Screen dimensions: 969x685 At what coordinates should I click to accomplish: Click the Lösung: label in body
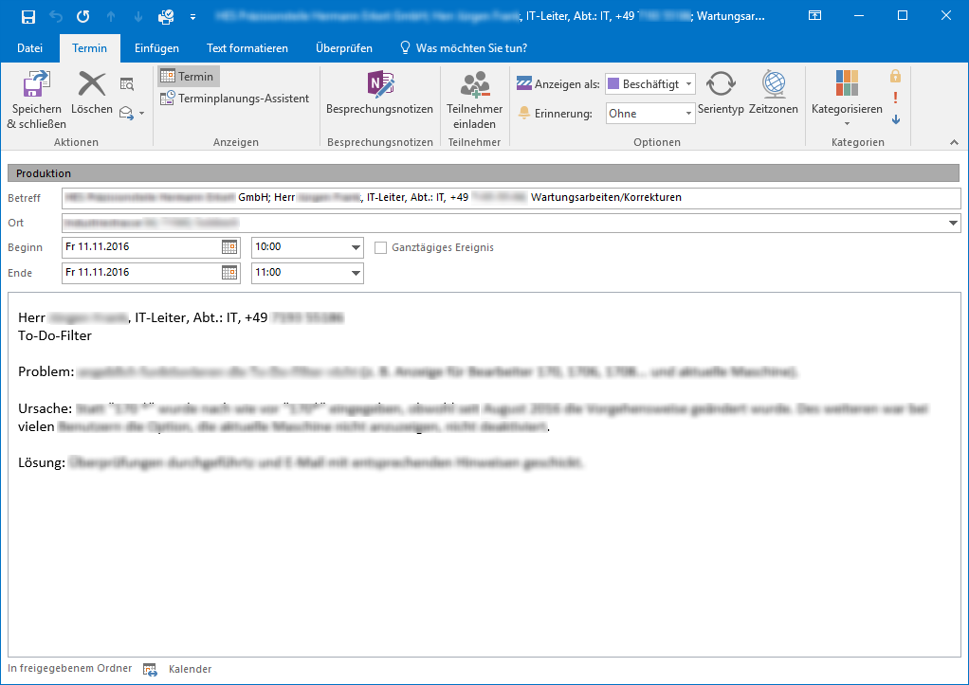point(42,462)
